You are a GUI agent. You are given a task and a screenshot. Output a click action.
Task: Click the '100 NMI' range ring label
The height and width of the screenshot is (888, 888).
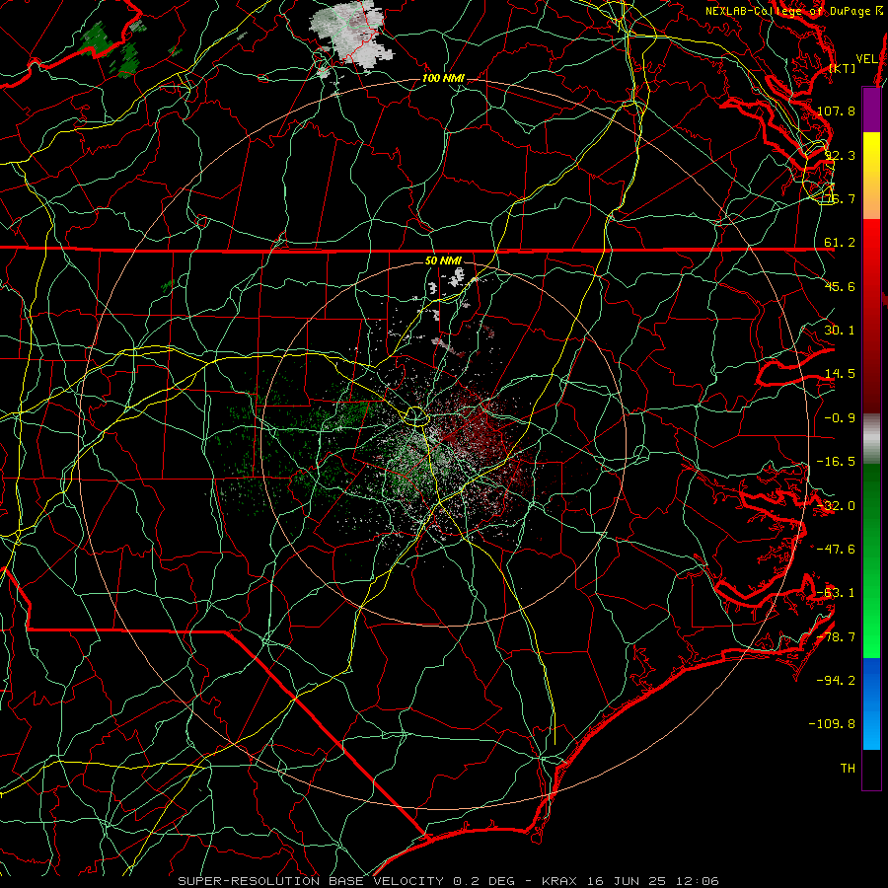(443, 78)
